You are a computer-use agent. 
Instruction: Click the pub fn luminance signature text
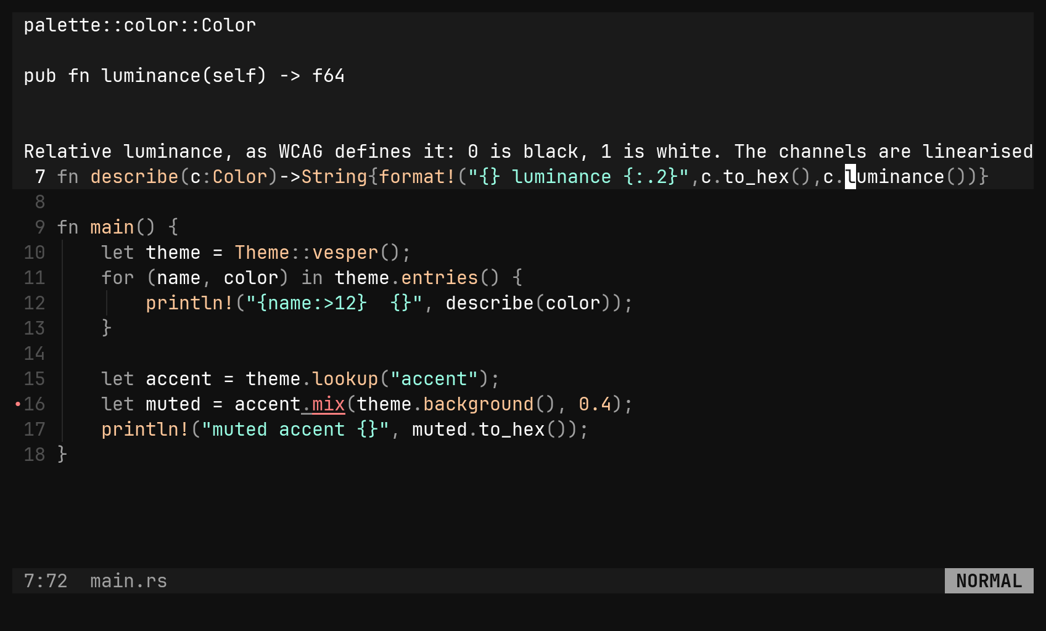pos(184,76)
